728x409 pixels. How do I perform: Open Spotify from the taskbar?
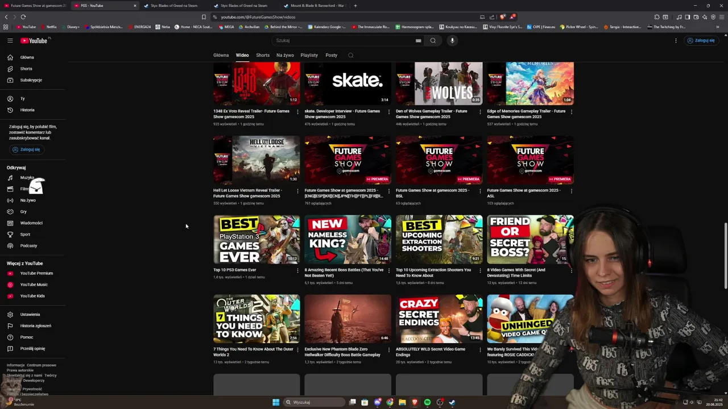pos(427,402)
